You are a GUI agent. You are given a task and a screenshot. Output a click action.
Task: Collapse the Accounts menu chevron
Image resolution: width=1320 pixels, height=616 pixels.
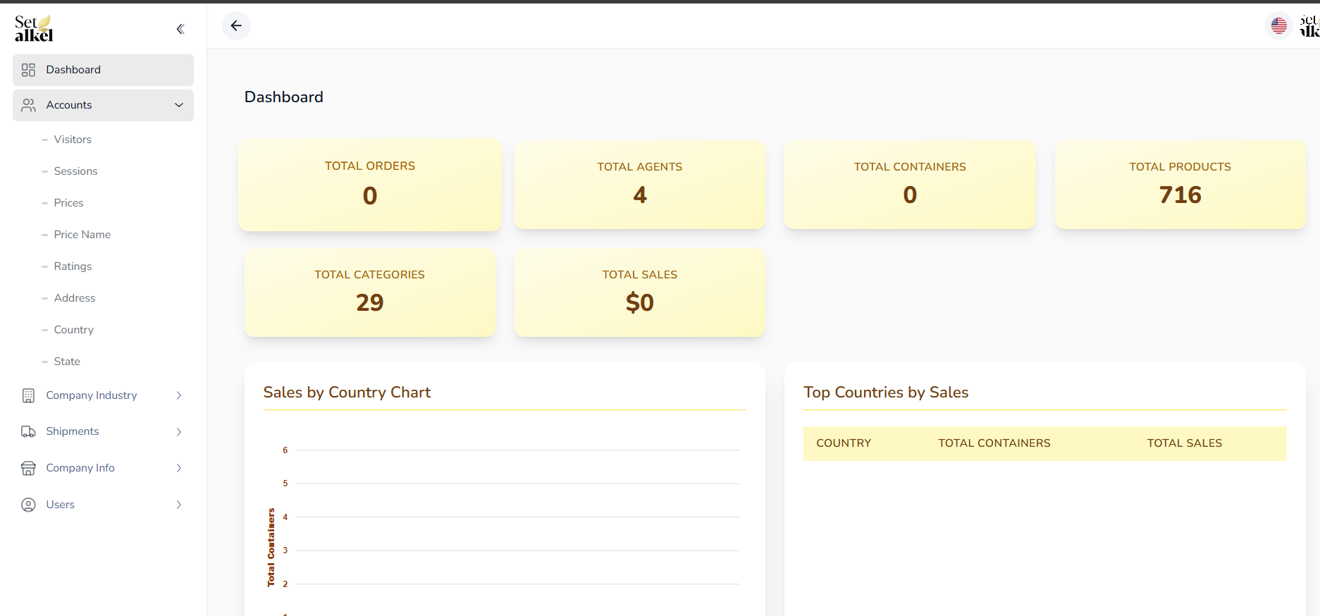click(179, 105)
